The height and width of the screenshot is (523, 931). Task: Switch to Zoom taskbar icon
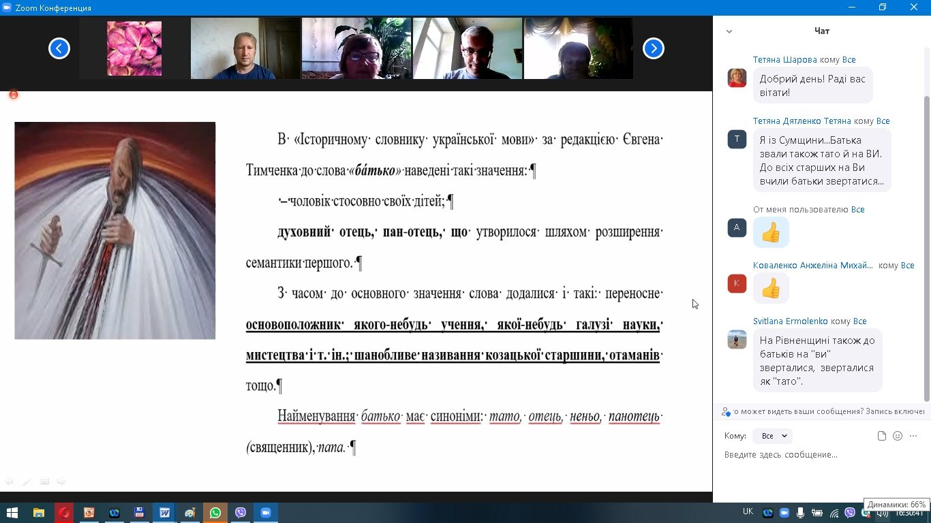(x=266, y=513)
